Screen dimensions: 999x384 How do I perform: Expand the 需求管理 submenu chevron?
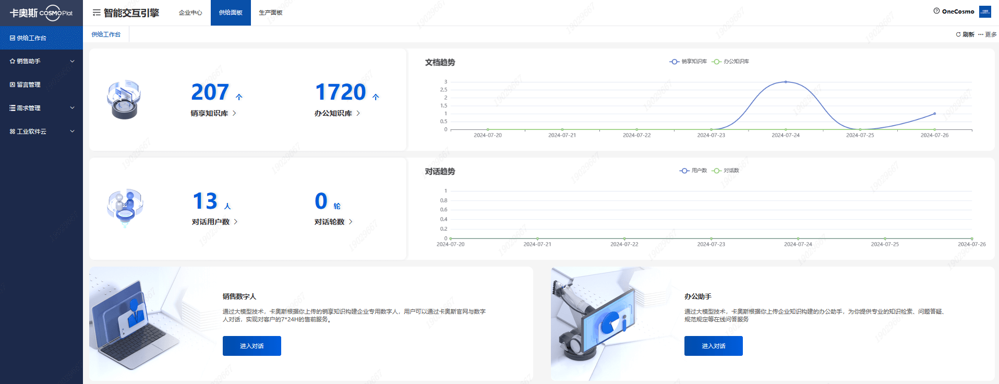pyautogui.click(x=73, y=108)
